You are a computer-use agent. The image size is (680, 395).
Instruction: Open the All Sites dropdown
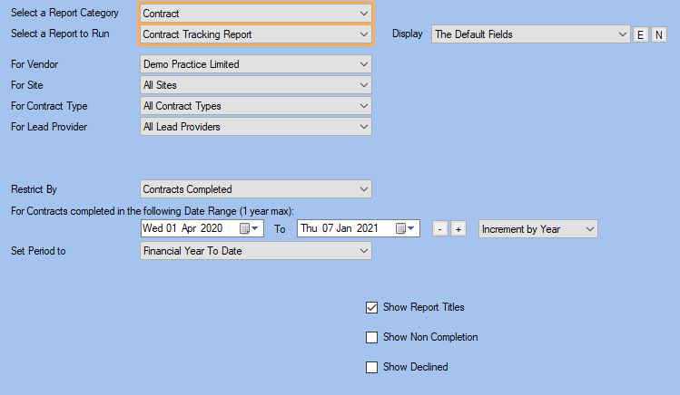pyautogui.click(x=256, y=85)
